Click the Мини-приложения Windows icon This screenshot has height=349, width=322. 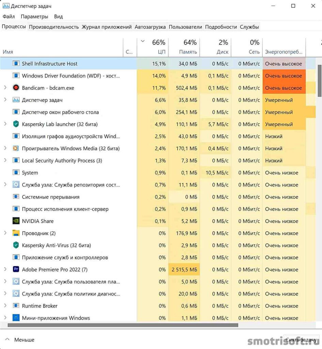pyautogui.click(x=16, y=318)
